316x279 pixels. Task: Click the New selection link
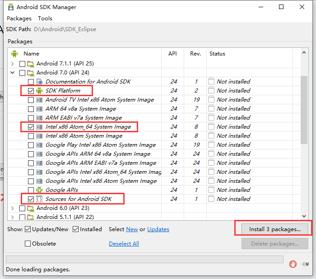(132, 229)
